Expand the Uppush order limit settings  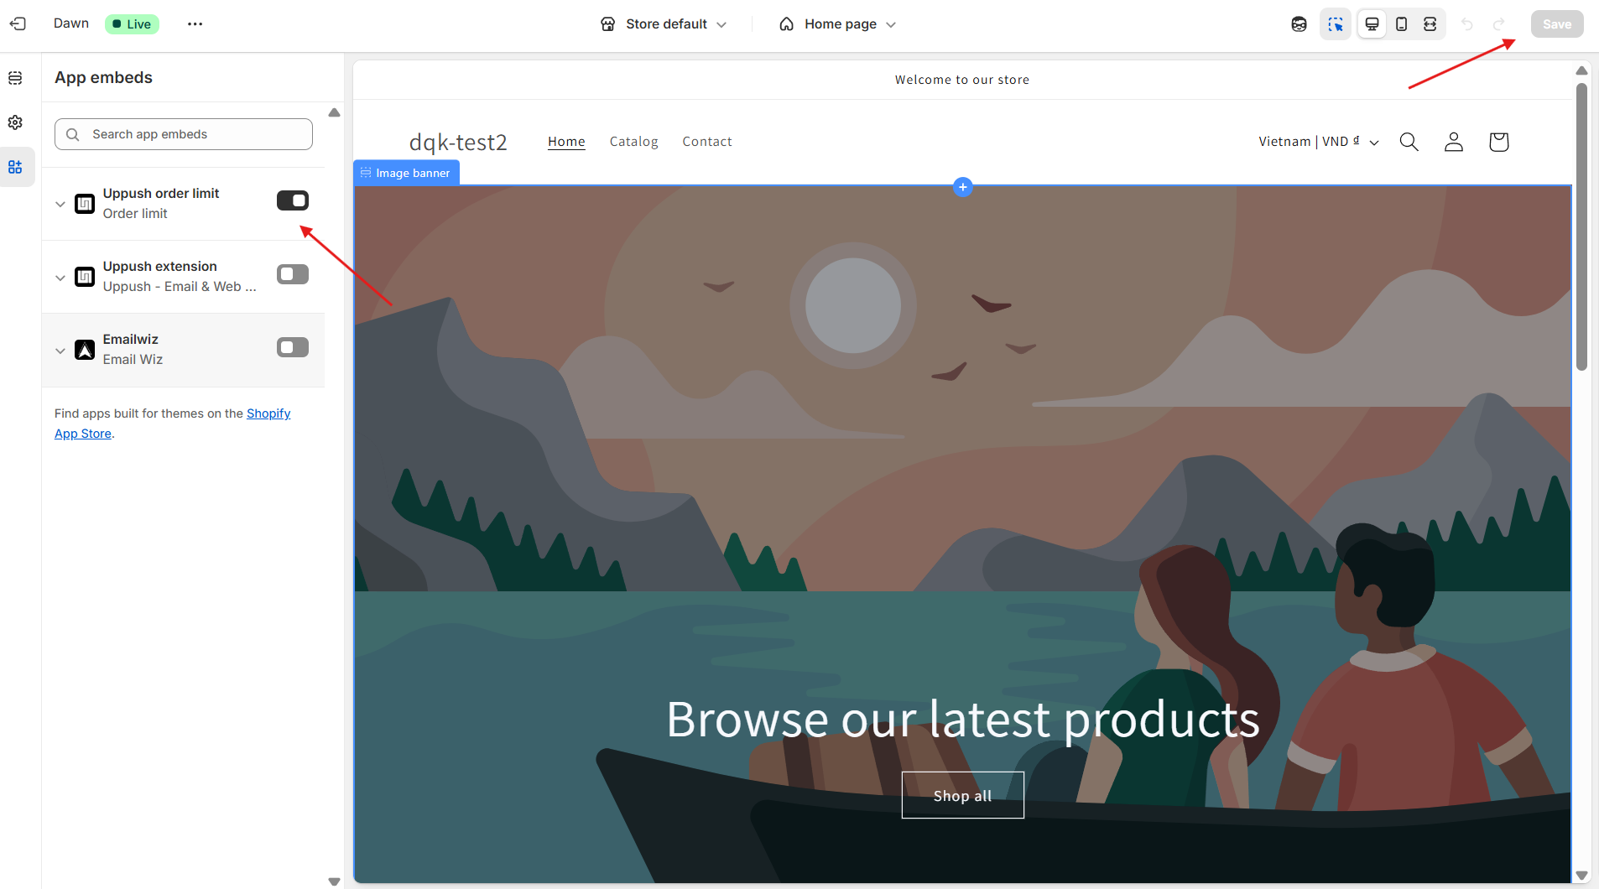[x=60, y=204]
